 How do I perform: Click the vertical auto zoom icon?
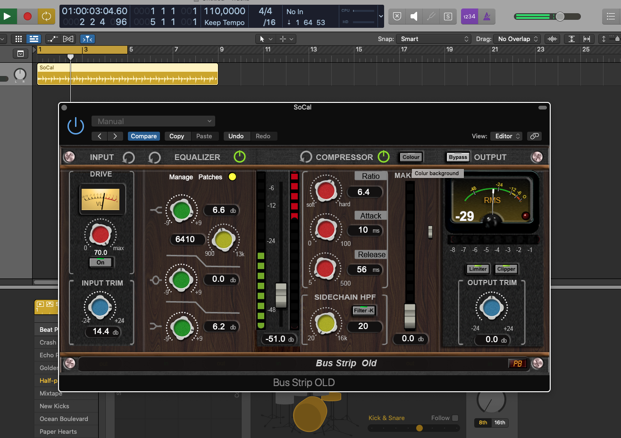[x=571, y=39]
